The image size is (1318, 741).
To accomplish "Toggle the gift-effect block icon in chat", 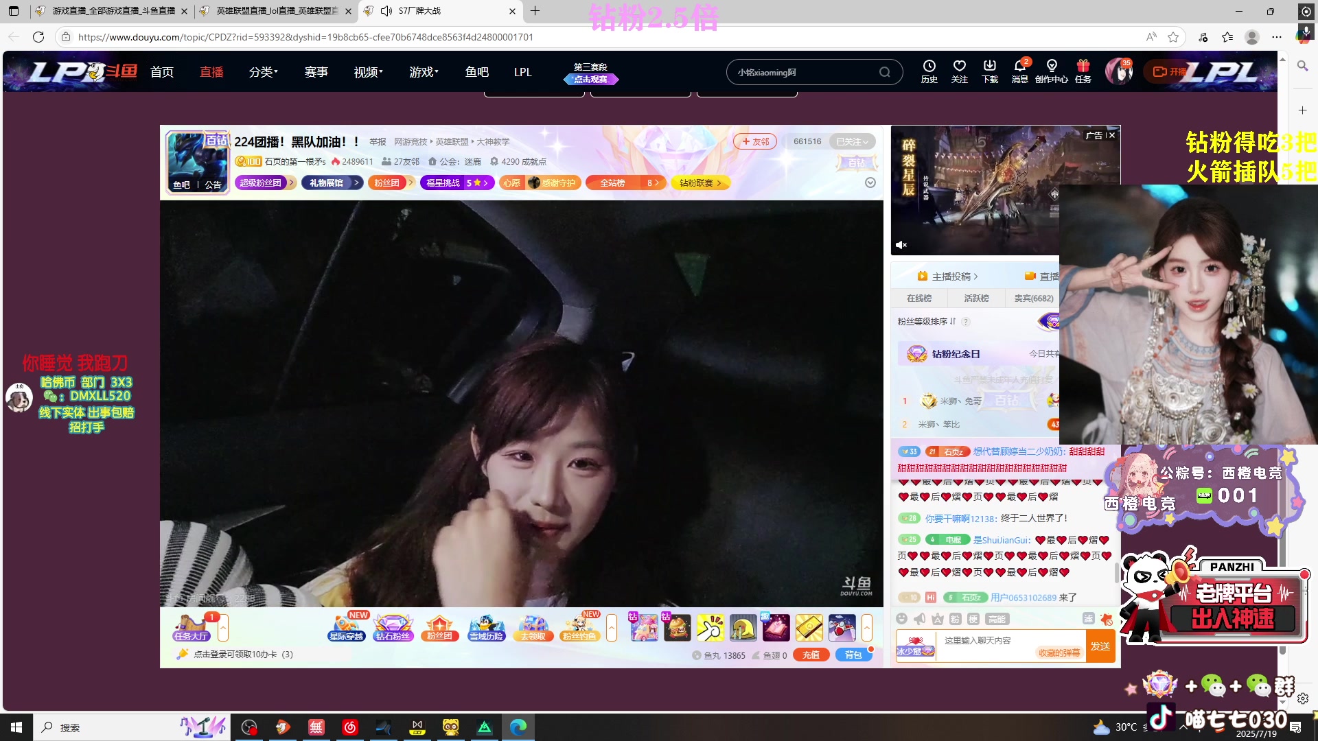I will tap(1106, 619).
